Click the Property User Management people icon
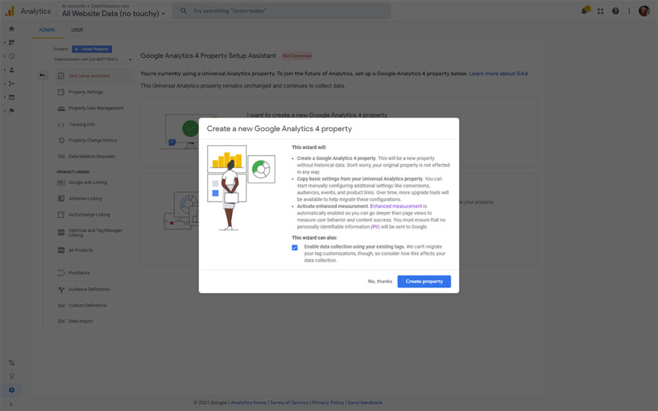The image size is (658, 411). click(61, 108)
